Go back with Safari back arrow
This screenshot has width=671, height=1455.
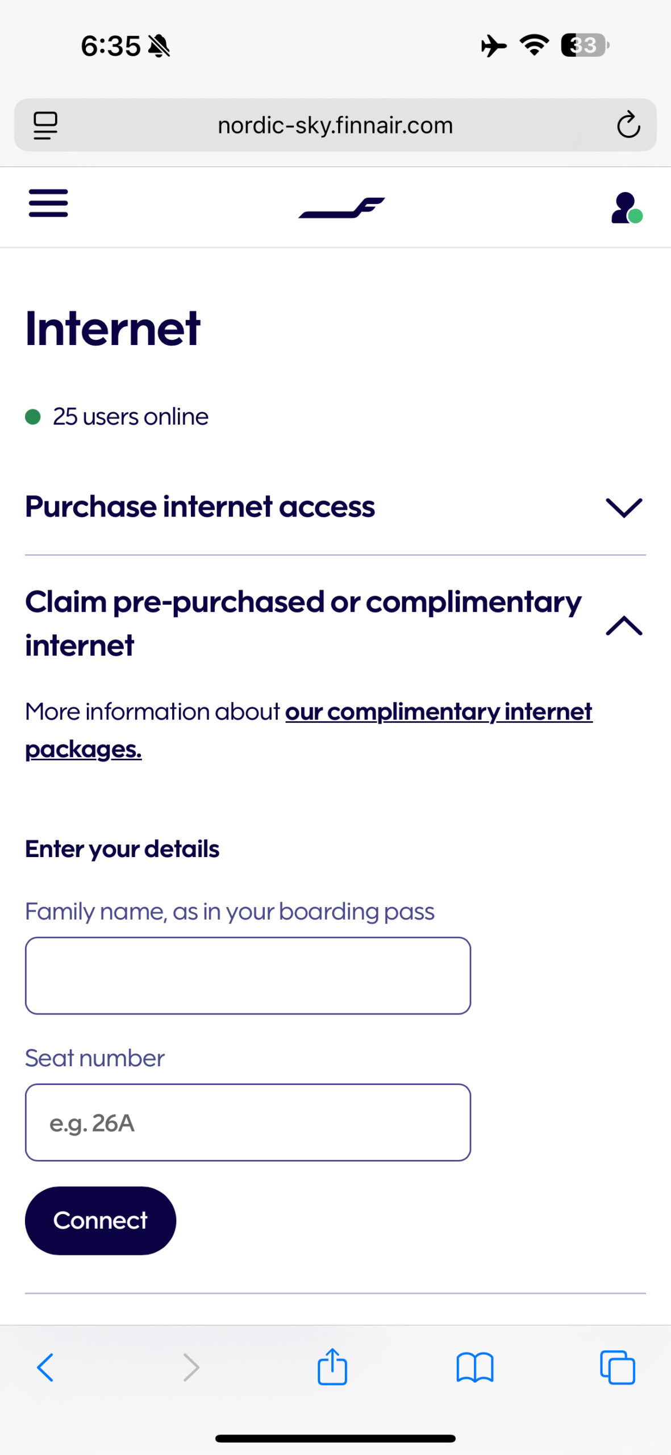coord(45,1367)
